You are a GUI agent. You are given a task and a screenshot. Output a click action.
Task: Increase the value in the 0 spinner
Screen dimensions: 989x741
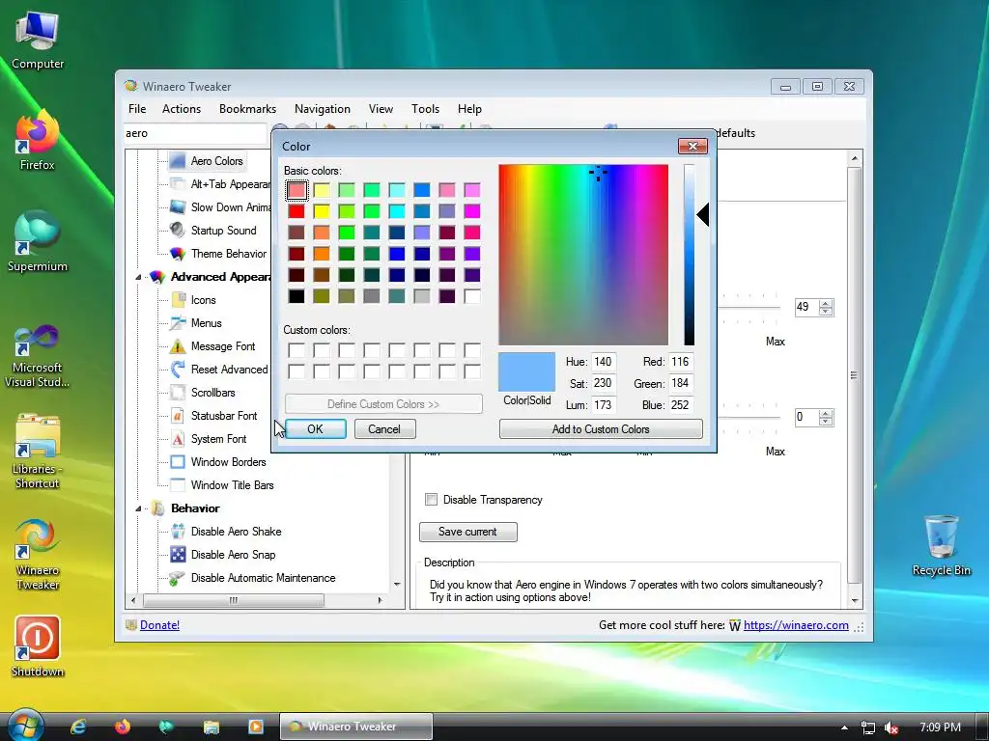(x=826, y=413)
